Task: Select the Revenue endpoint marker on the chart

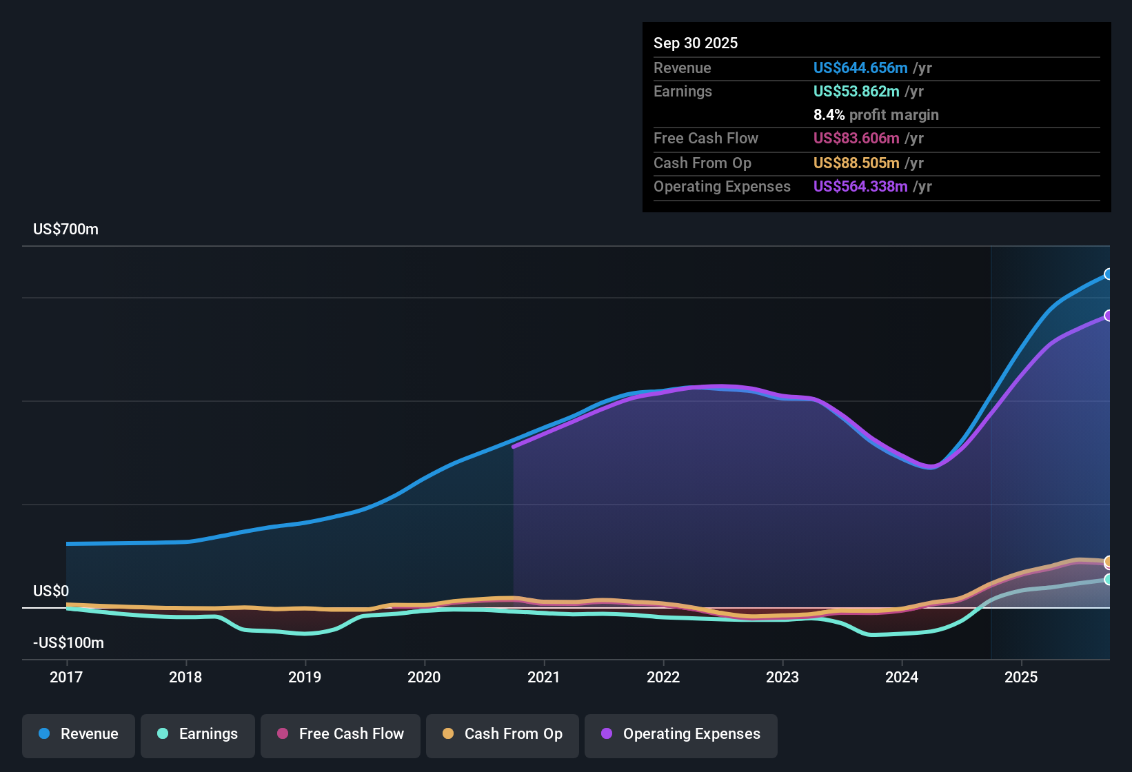Action: coord(1109,274)
